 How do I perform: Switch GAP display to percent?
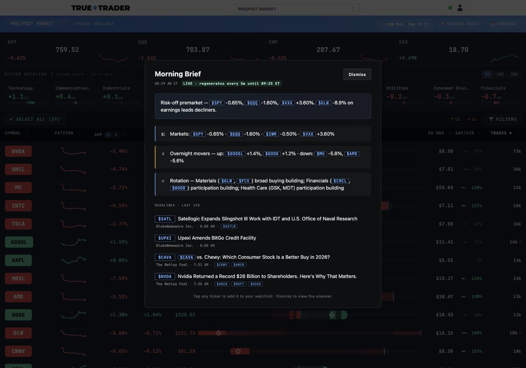(x=108, y=135)
